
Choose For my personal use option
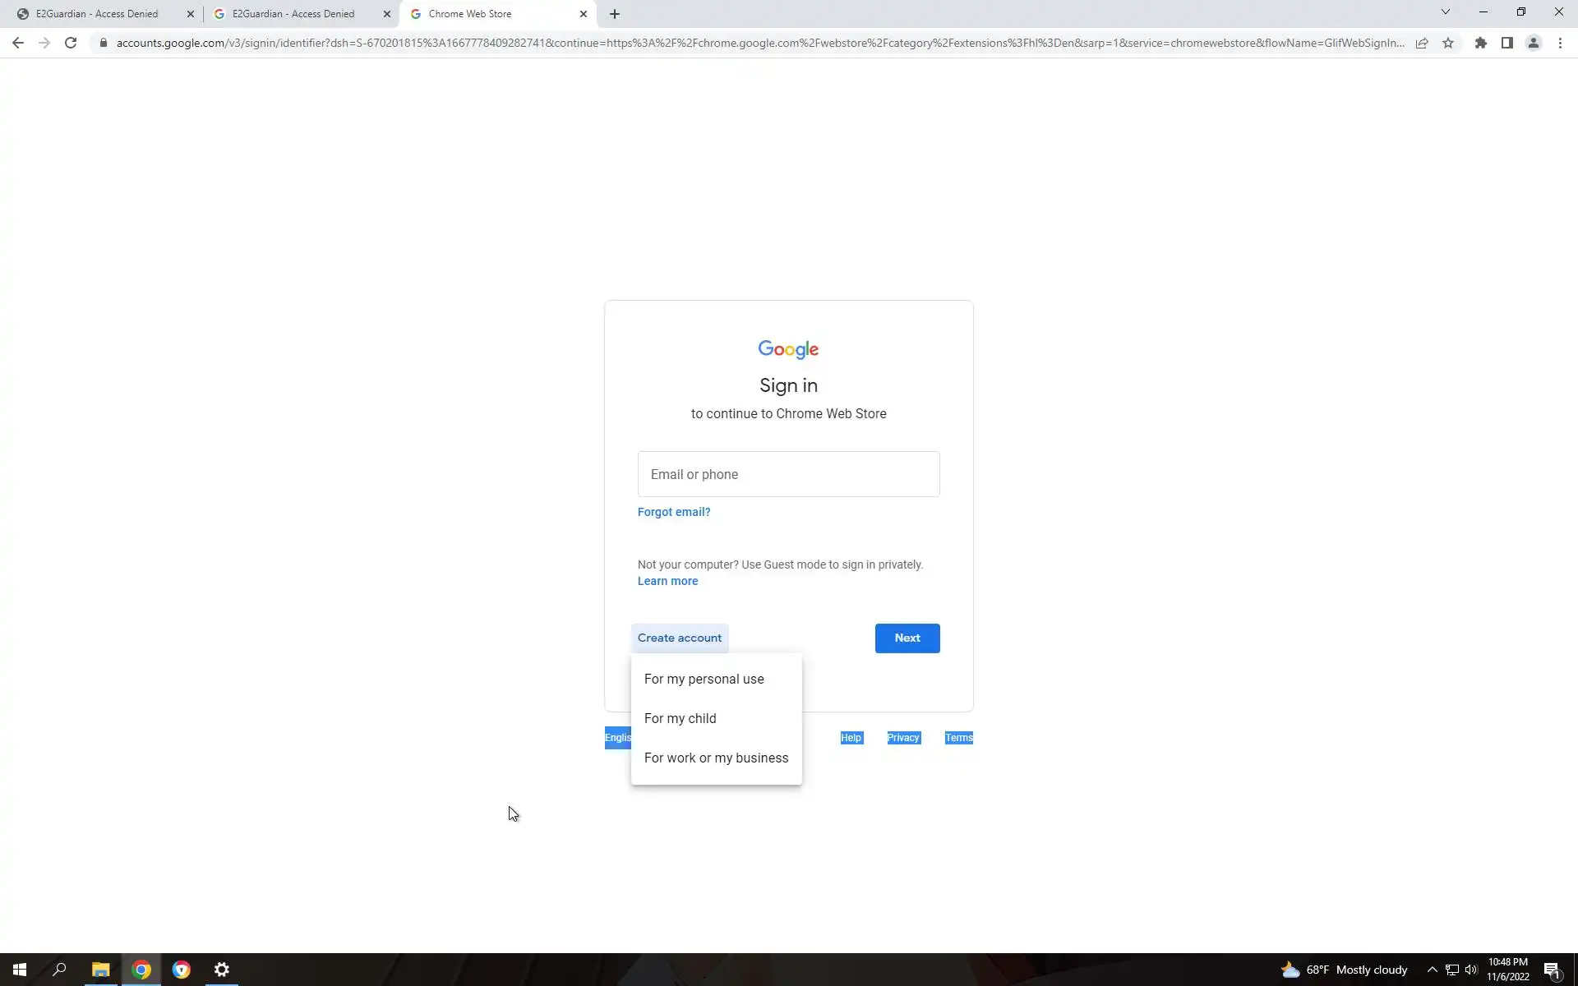704,679
